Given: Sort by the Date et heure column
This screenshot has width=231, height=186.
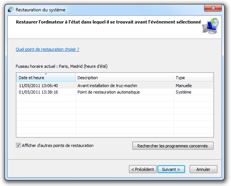Looking at the screenshot, I should [46, 78].
